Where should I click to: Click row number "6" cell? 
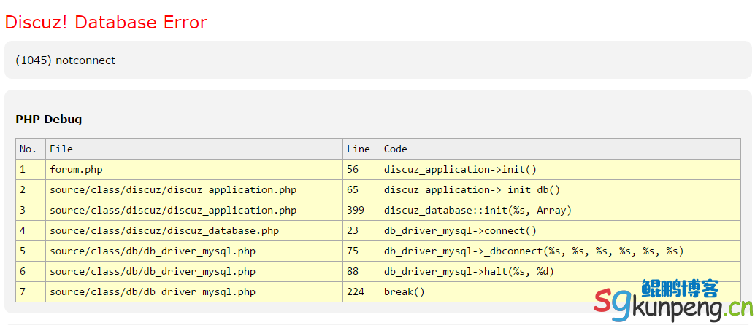(x=31, y=272)
